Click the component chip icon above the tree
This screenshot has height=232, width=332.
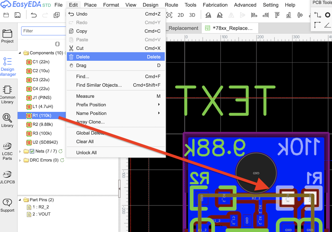[57, 44]
